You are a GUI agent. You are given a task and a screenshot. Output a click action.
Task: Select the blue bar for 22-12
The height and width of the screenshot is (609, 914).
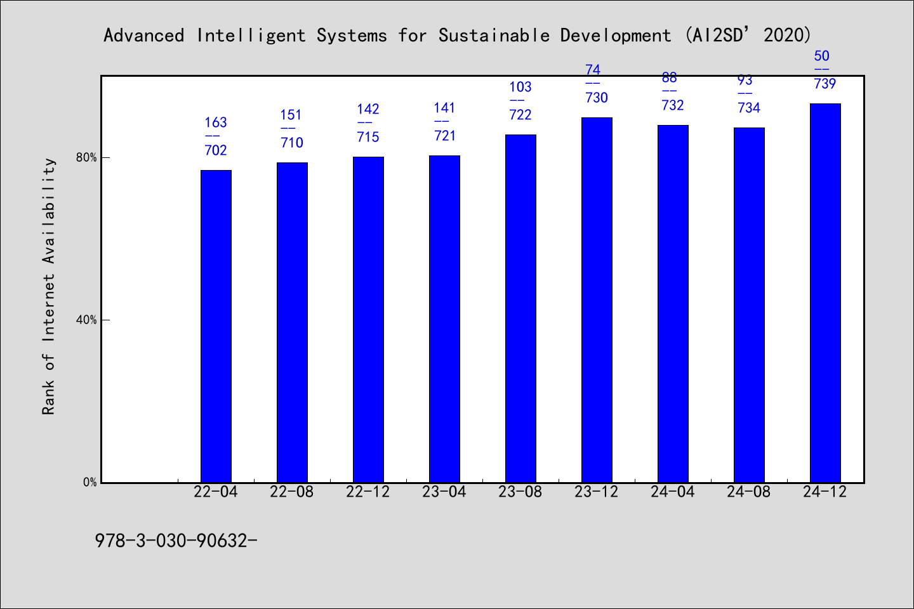pos(368,320)
